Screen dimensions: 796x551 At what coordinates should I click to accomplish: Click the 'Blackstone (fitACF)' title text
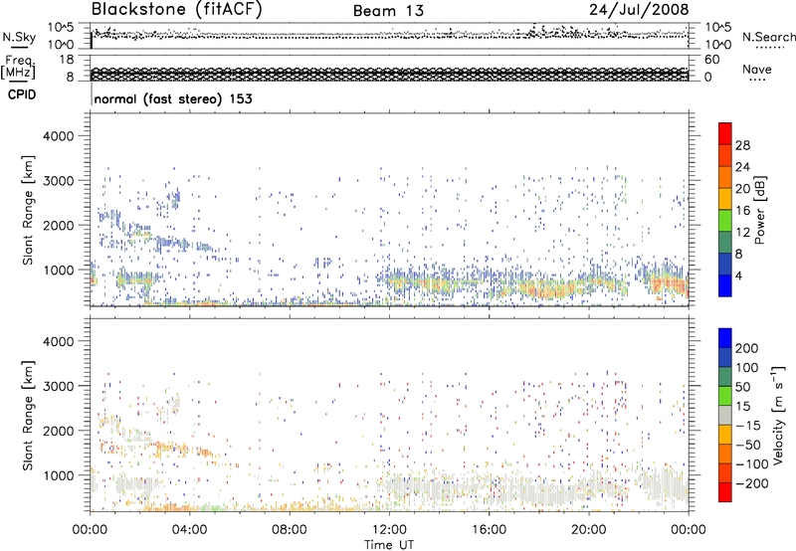(x=177, y=10)
